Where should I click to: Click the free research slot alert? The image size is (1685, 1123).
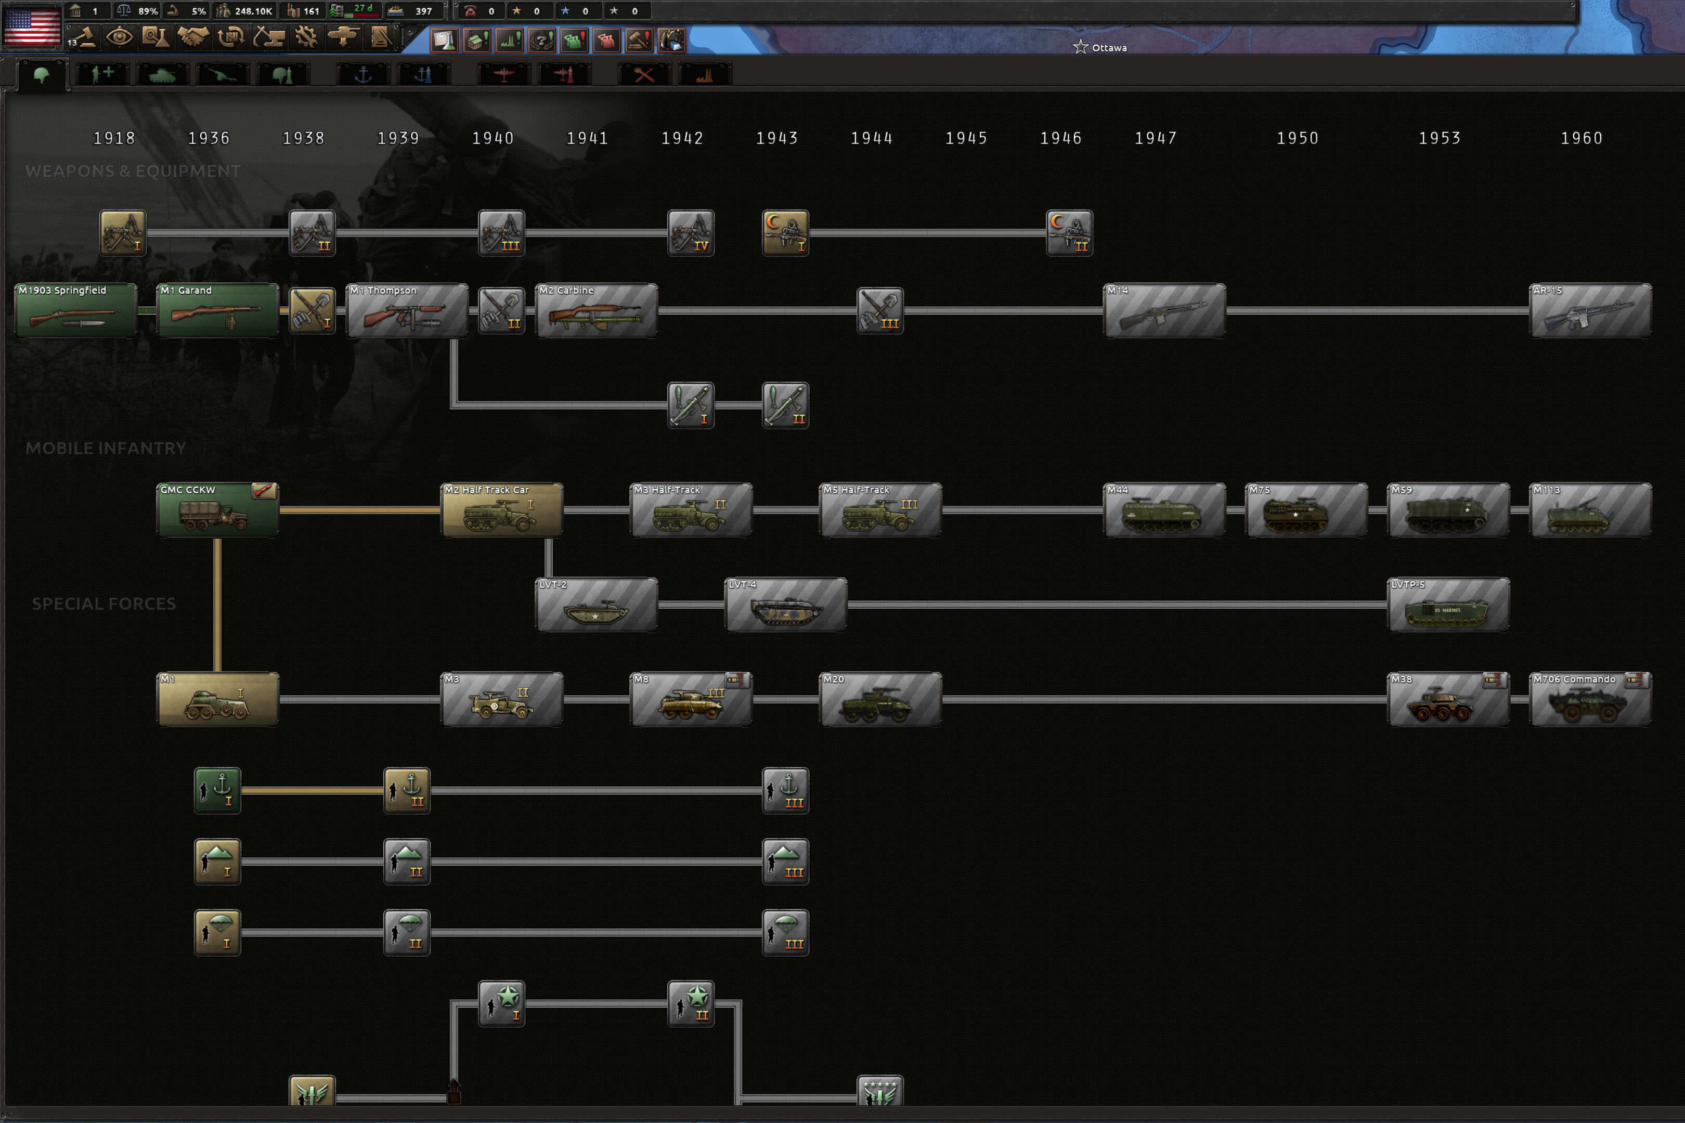(x=444, y=40)
